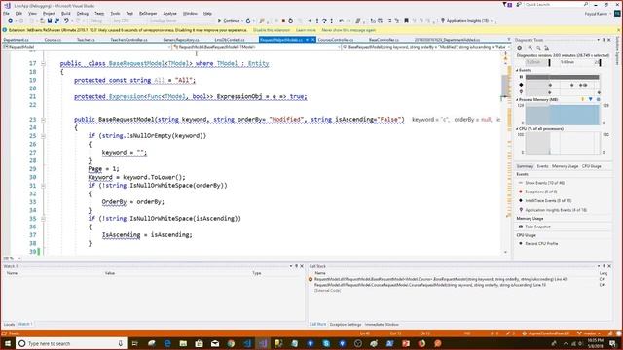
Task: Open the TeacherController.cs editor tab
Action: (128, 40)
